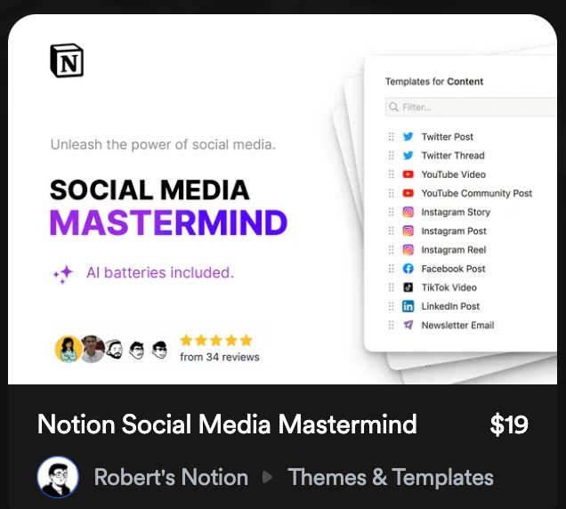
Task: Click the drag handle beside Twitter Thread
Action: 391,156
